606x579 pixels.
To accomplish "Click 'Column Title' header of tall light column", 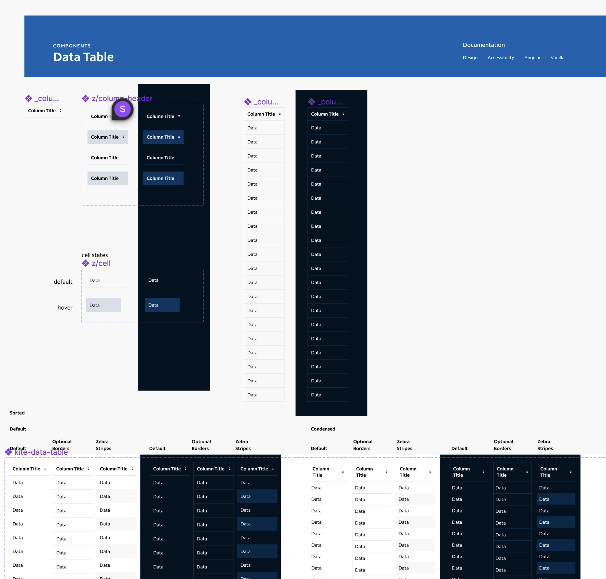I will (x=261, y=114).
